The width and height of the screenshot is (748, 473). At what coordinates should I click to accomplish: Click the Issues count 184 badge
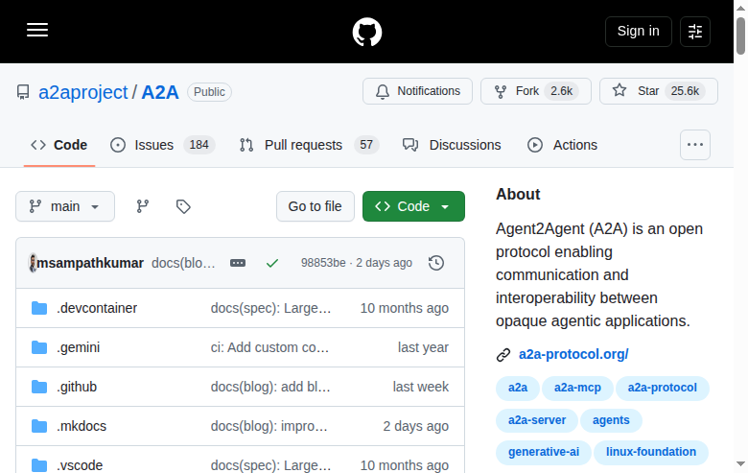coord(199,145)
